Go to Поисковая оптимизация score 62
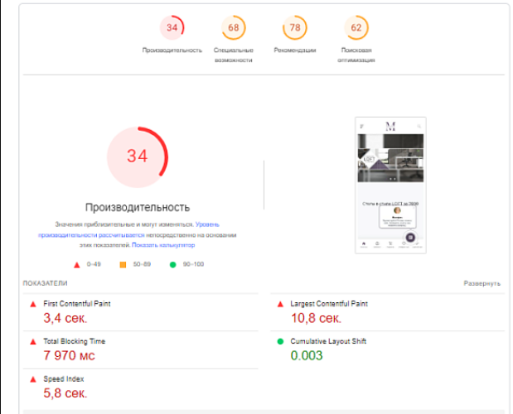 (356, 28)
